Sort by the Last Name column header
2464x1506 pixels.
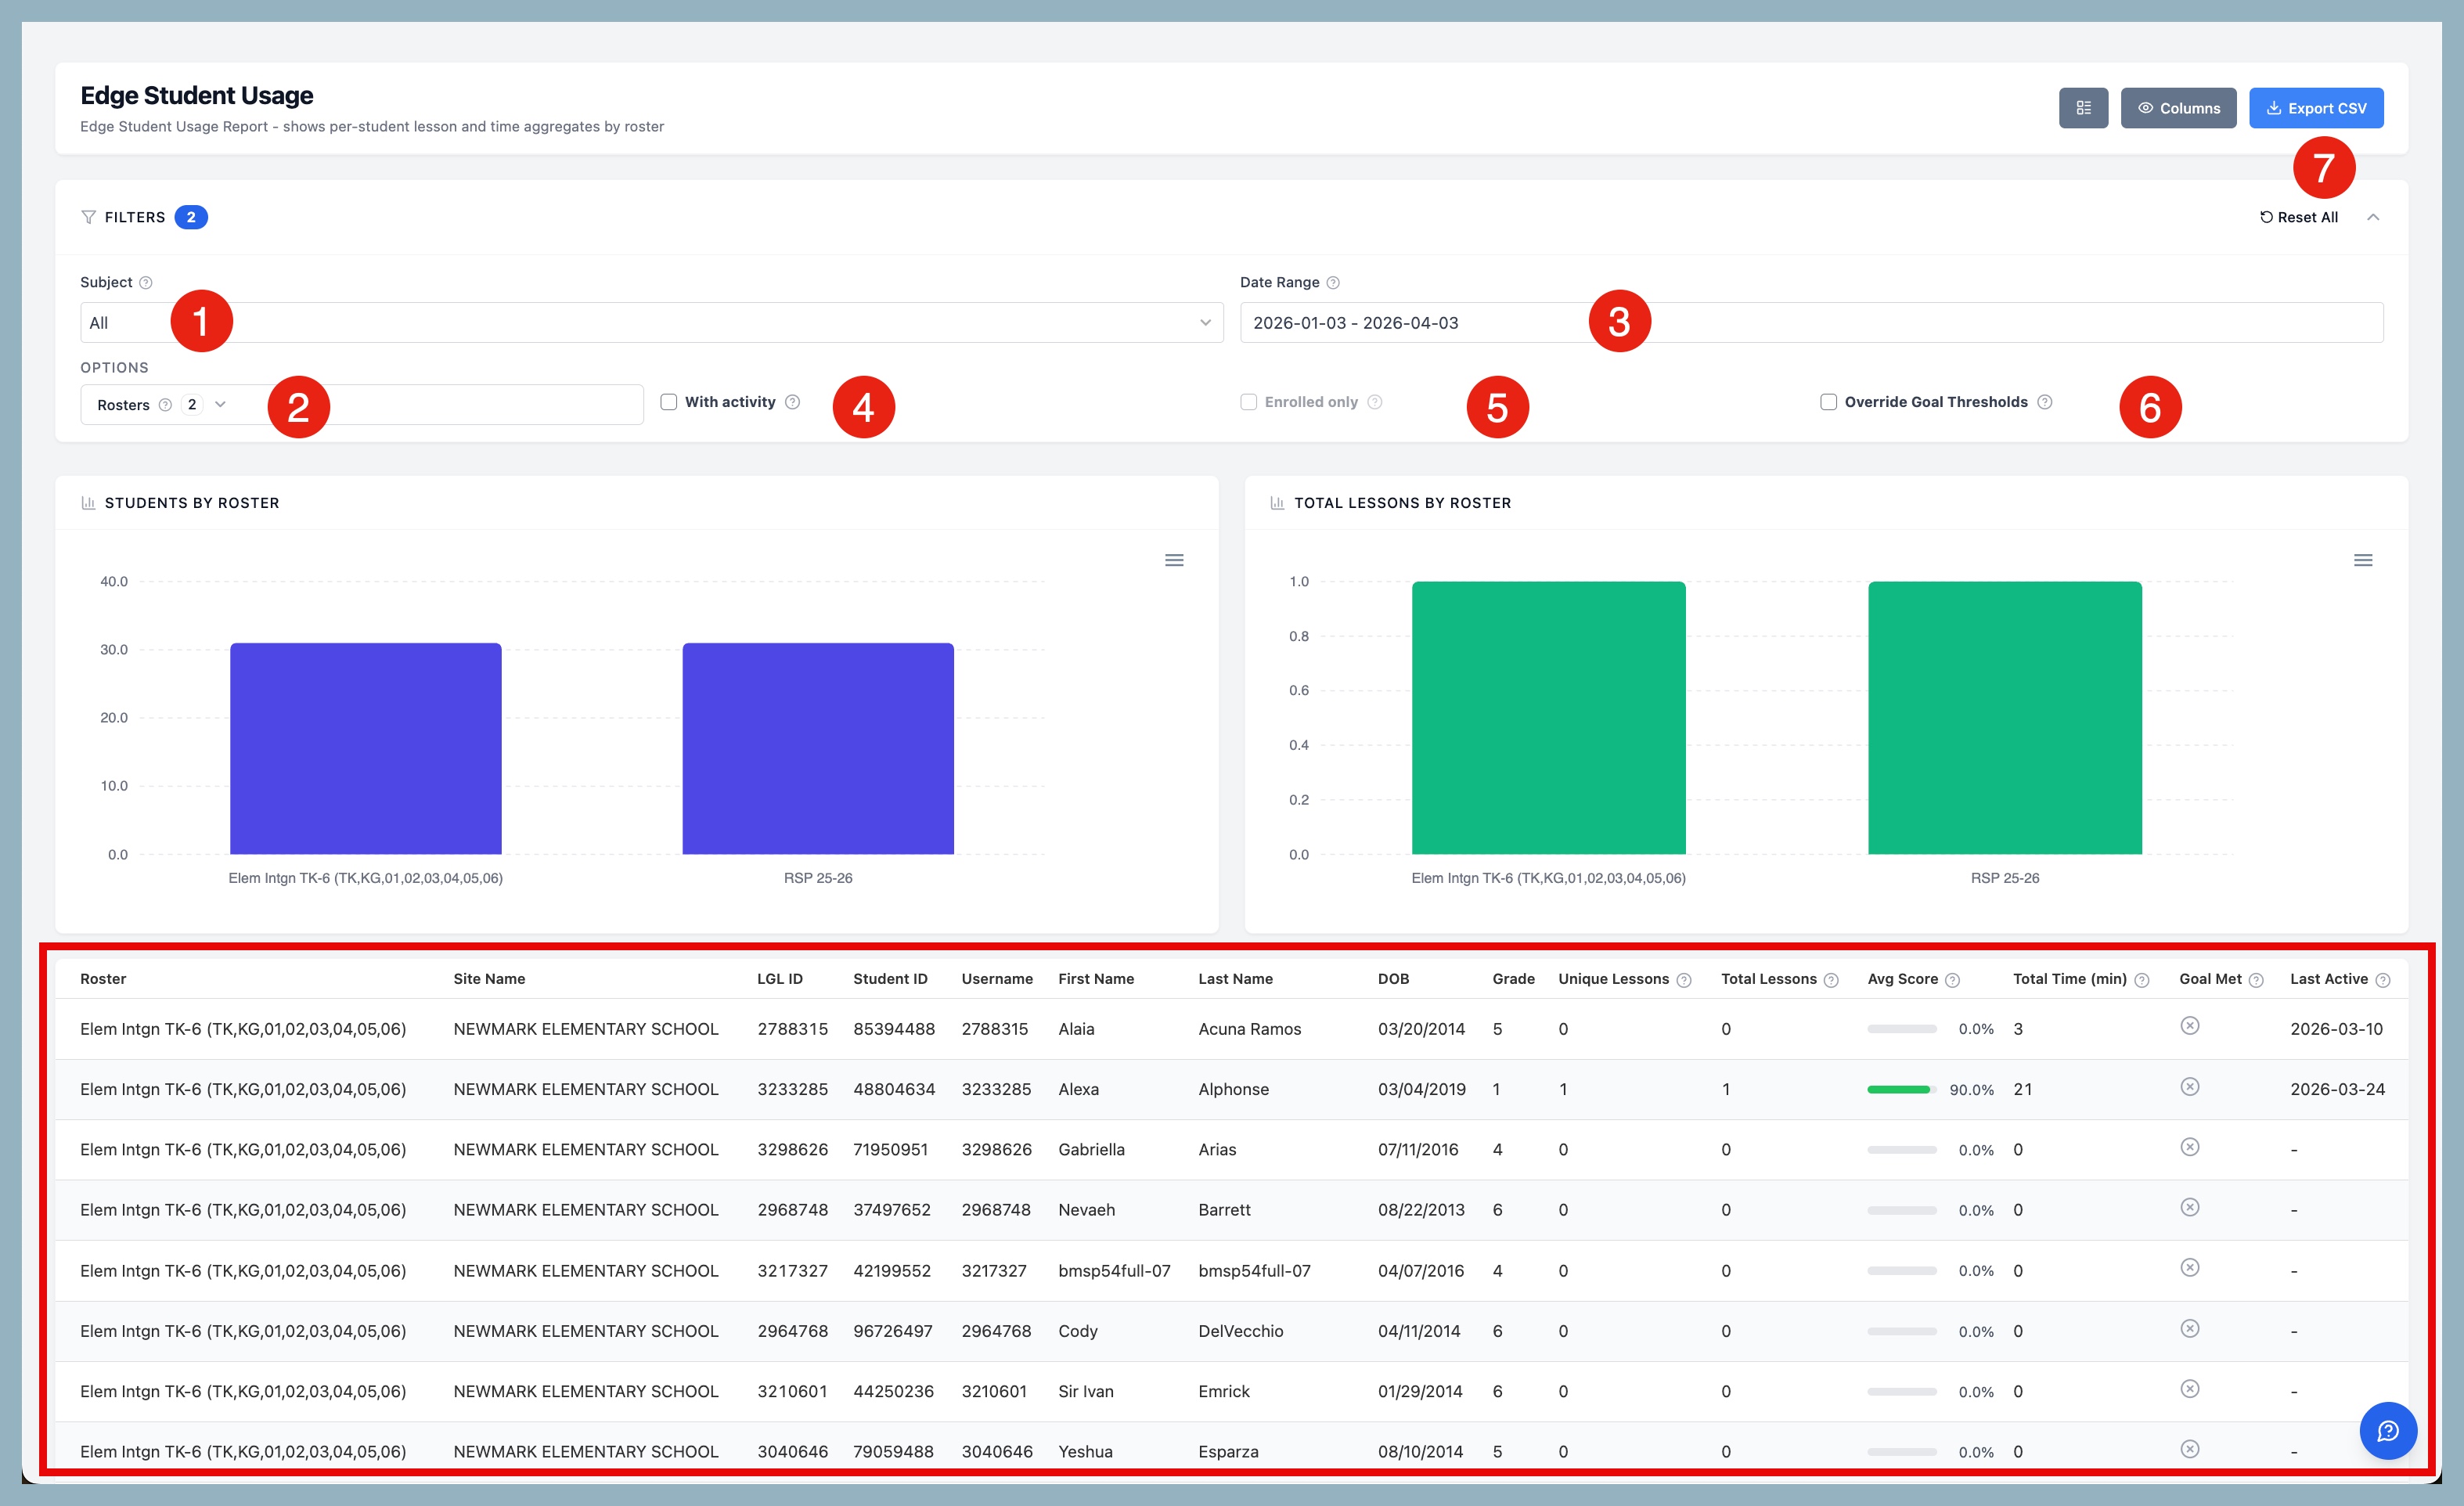pos(1235,979)
